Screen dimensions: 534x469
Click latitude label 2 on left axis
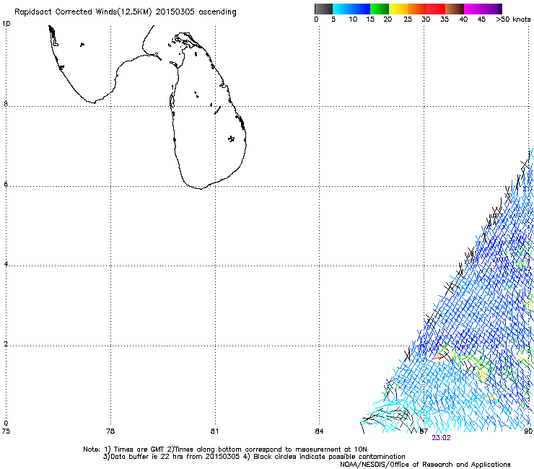click(6, 343)
